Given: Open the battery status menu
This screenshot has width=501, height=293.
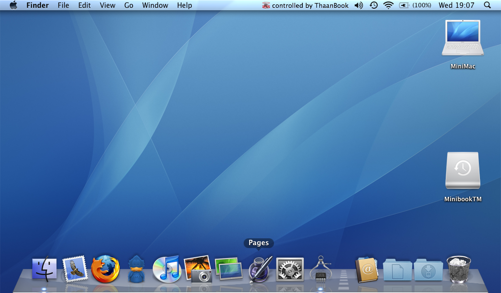Looking at the screenshot, I should coord(415,5).
